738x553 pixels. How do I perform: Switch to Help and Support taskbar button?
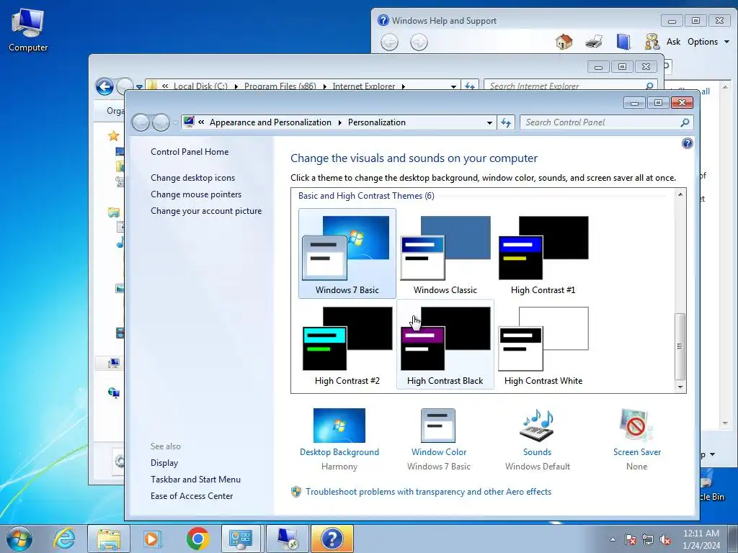pyautogui.click(x=332, y=539)
